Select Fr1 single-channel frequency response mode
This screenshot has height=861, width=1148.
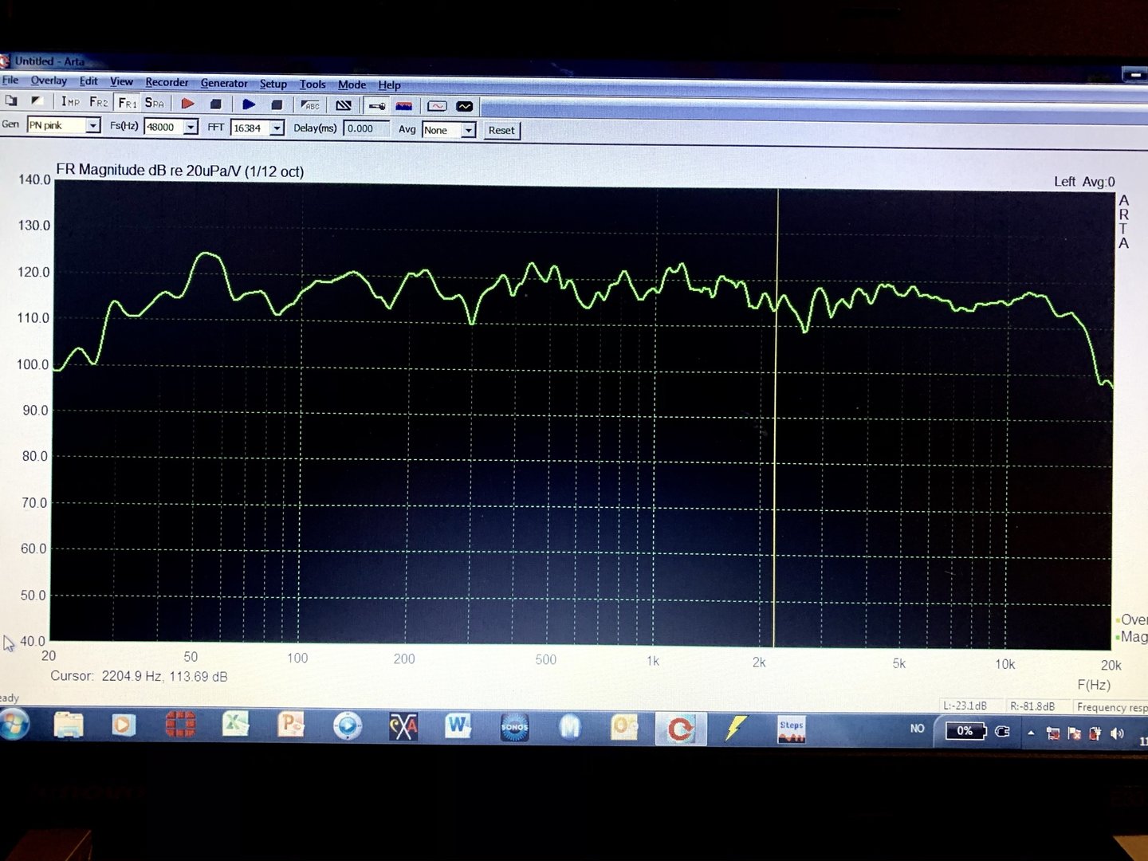click(x=128, y=103)
